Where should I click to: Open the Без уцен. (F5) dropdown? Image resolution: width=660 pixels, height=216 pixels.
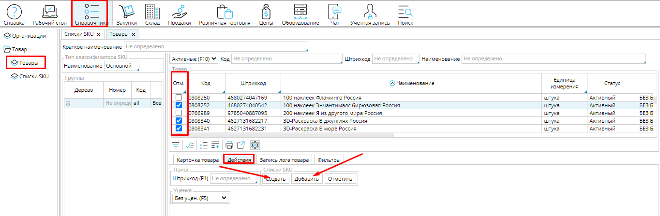tap(201, 198)
